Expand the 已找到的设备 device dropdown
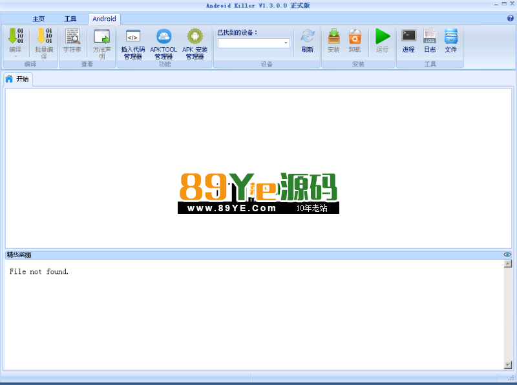 [x=286, y=43]
